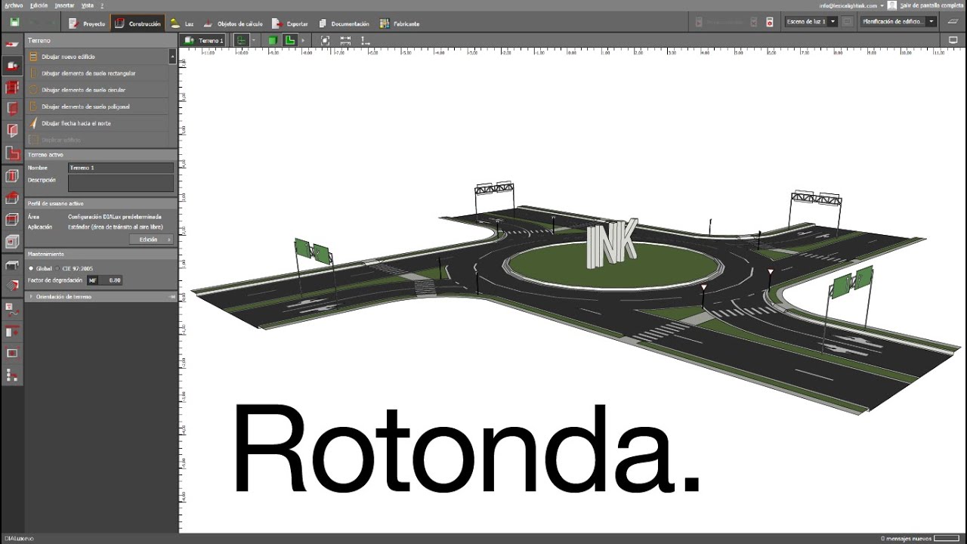This screenshot has width=967, height=544.
Task: Click the pin icon in Orientación de terreno
Action: coord(171,297)
